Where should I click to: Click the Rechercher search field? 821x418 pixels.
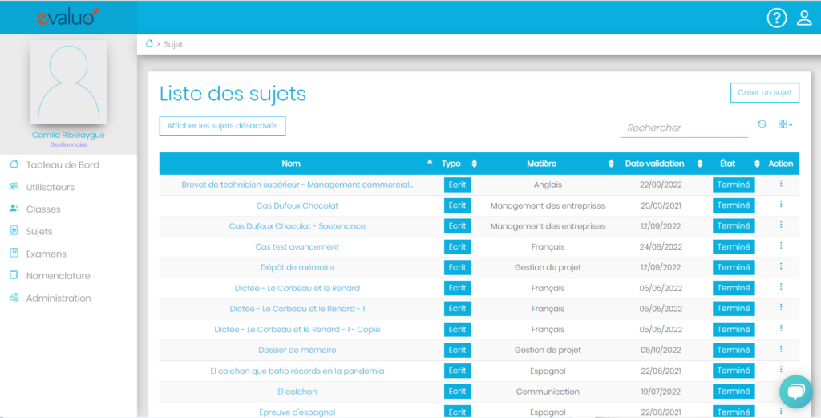[683, 128]
